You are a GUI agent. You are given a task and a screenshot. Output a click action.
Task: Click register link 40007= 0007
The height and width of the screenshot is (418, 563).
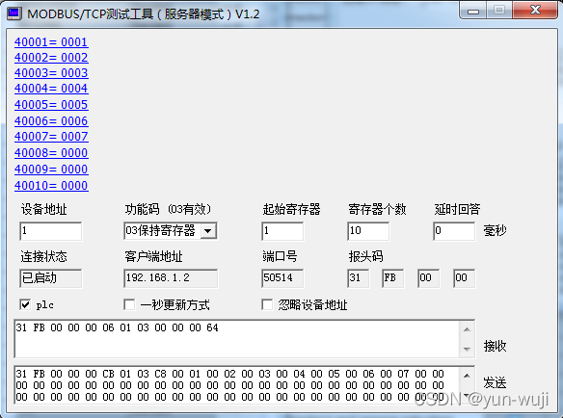[51, 137]
